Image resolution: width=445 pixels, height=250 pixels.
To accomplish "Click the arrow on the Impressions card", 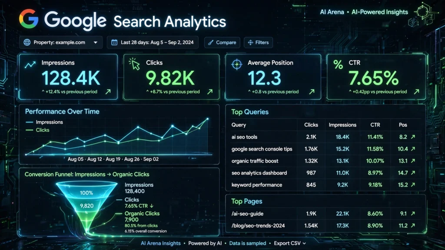I will [108, 92].
